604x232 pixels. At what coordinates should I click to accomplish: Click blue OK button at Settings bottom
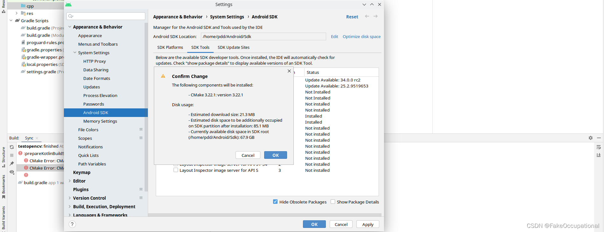tap(314, 224)
